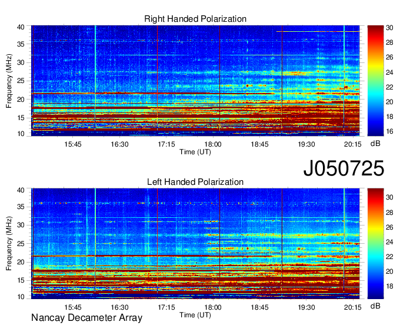This screenshot has width=400, height=325.
Task: Click the 24 dB value on the upper color bar
Action: [389, 72]
